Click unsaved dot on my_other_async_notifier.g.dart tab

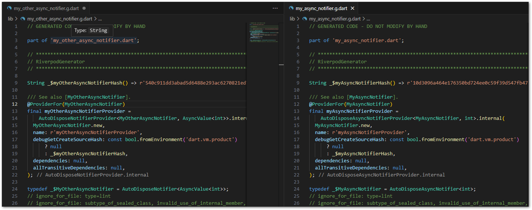tap(84, 8)
